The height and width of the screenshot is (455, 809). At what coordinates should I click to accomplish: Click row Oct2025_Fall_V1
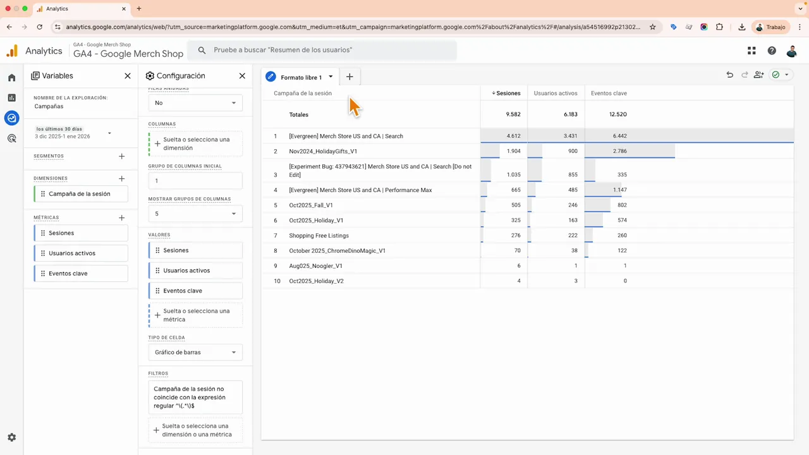(x=528, y=205)
